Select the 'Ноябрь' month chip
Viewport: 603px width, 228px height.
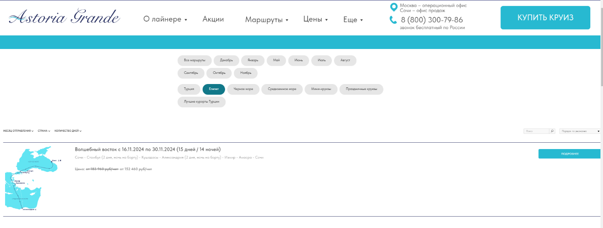pos(246,73)
